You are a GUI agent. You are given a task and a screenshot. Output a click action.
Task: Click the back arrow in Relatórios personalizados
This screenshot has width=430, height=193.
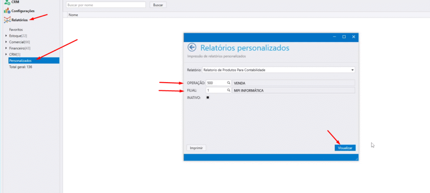pos(192,47)
